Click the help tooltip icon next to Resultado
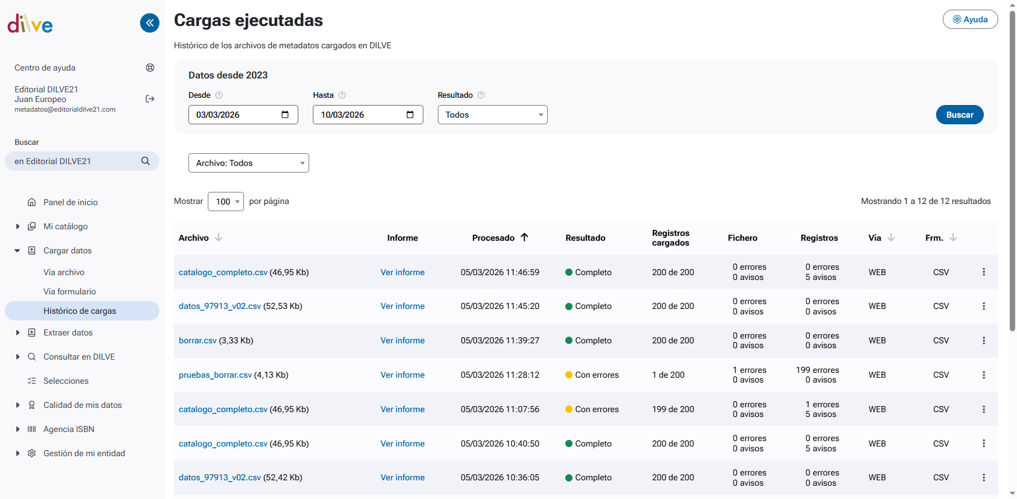This screenshot has width=1017, height=499. (481, 95)
